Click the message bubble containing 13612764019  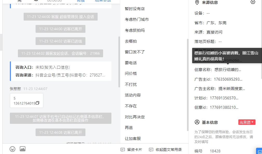point(26,101)
